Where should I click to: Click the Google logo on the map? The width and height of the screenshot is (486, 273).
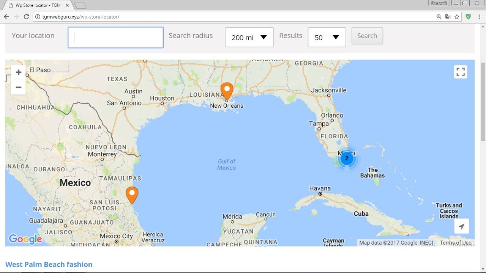25,239
